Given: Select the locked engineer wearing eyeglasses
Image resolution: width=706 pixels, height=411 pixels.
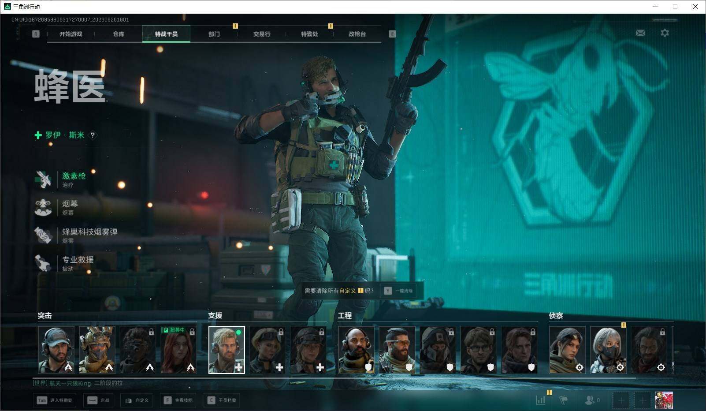Looking at the screenshot, I should pyautogui.click(x=479, y=350).
